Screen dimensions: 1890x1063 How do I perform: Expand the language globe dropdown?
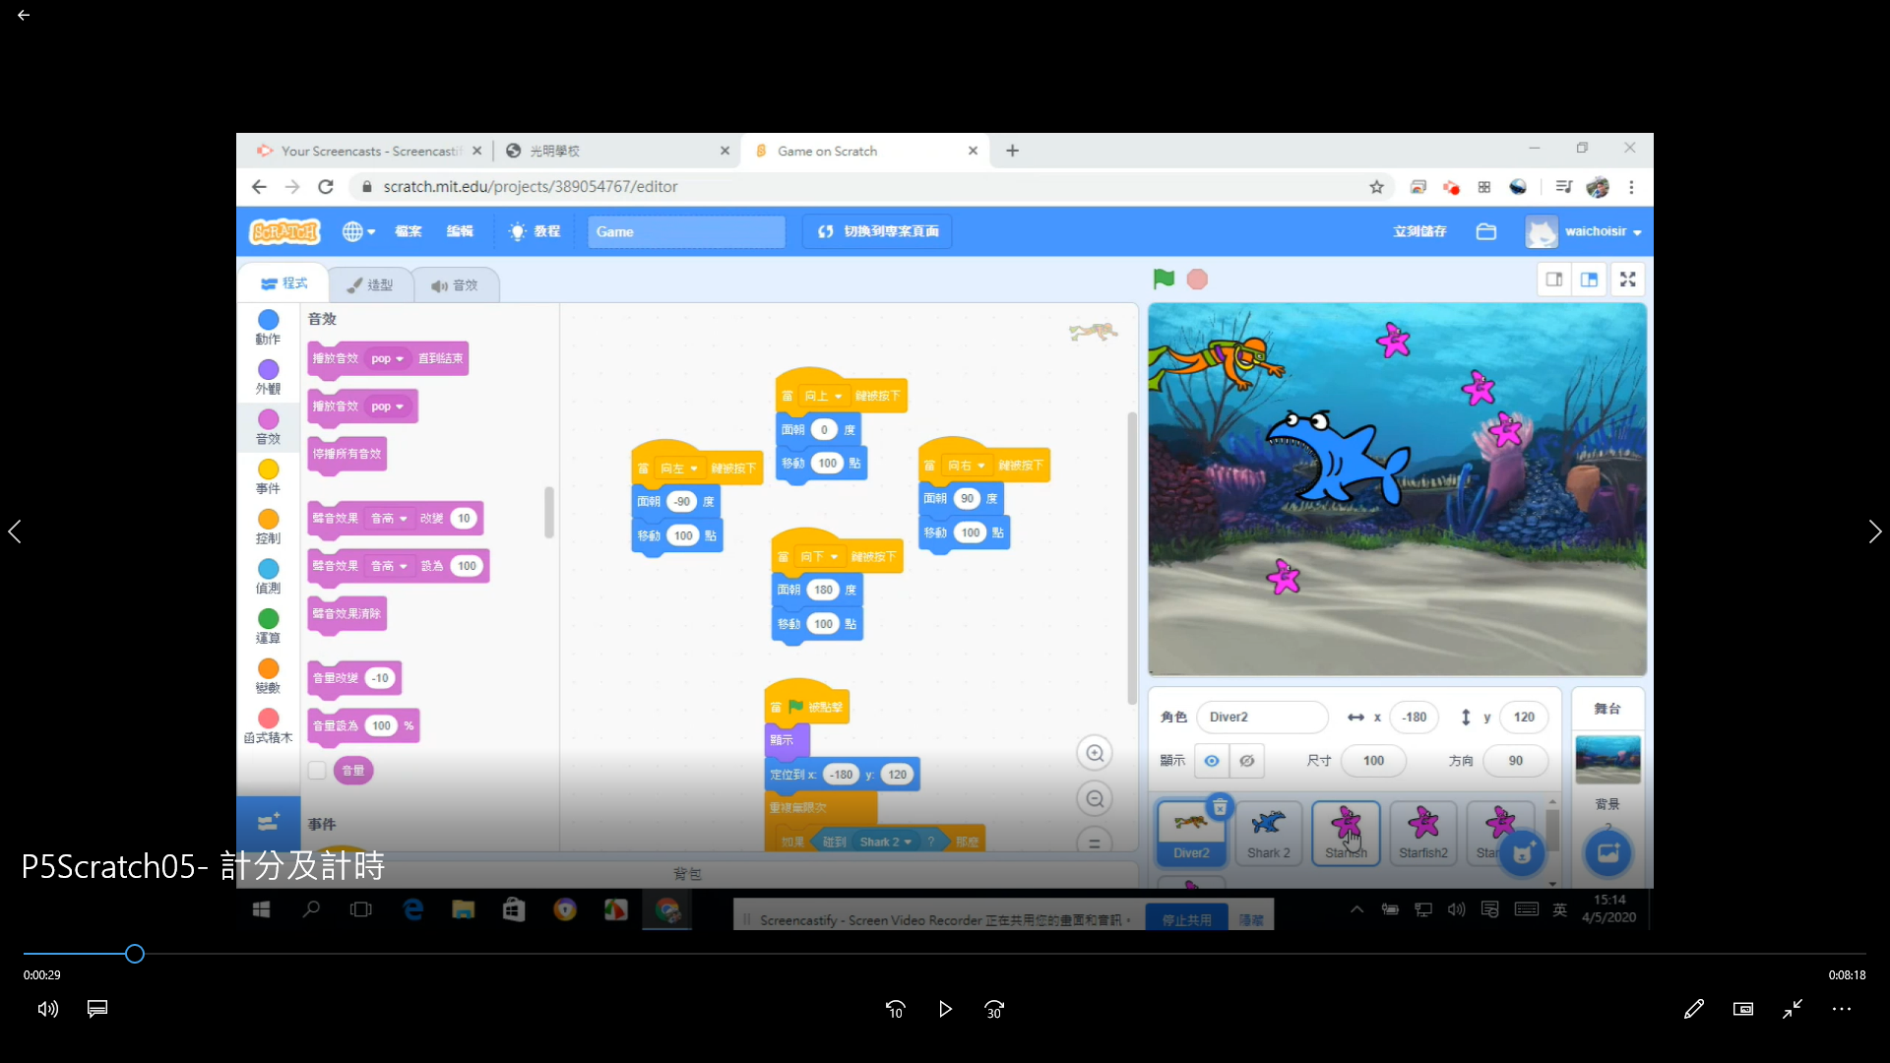point(359,232)
